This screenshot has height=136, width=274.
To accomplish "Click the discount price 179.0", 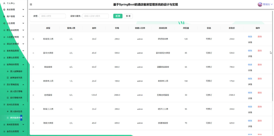I will pos(232,81).
